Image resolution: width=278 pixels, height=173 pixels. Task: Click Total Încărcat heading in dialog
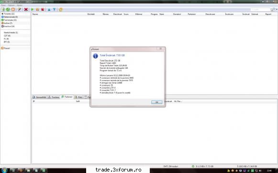coord(112,55)
